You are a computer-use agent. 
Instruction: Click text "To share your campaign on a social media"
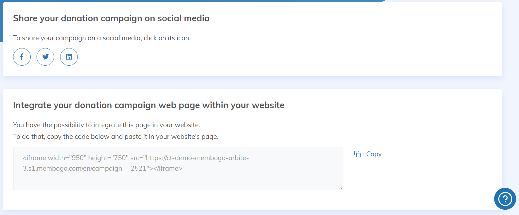77,38
